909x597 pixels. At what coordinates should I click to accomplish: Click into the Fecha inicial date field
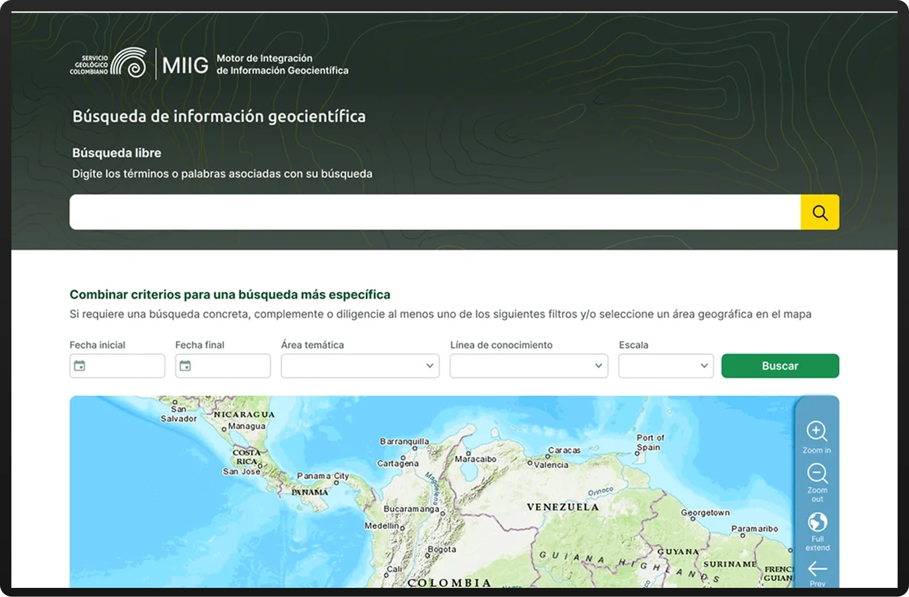pos(117,366)
